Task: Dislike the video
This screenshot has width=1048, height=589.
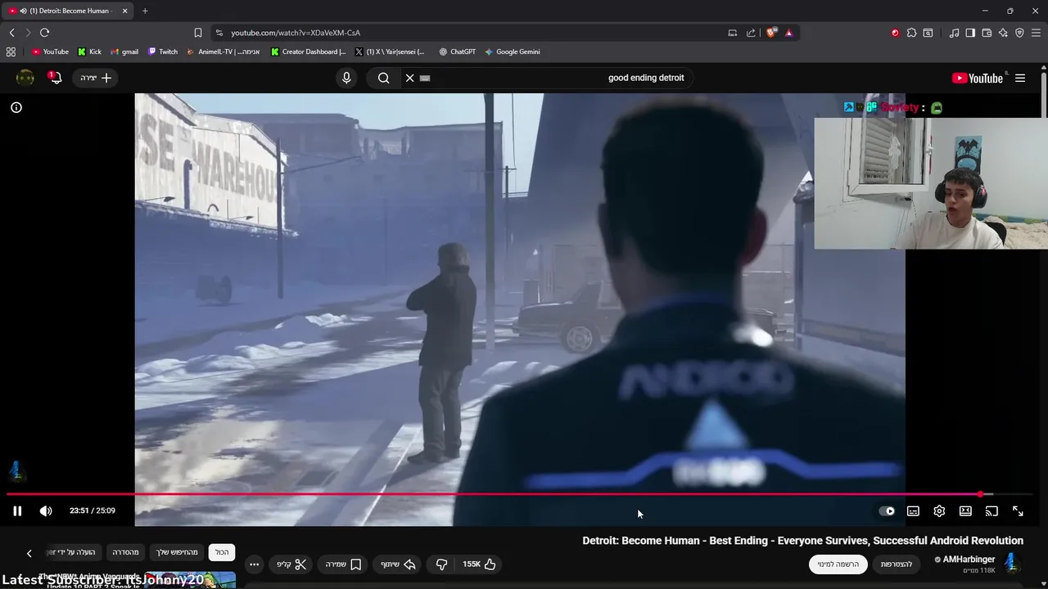Action: [x=441, y=564]
